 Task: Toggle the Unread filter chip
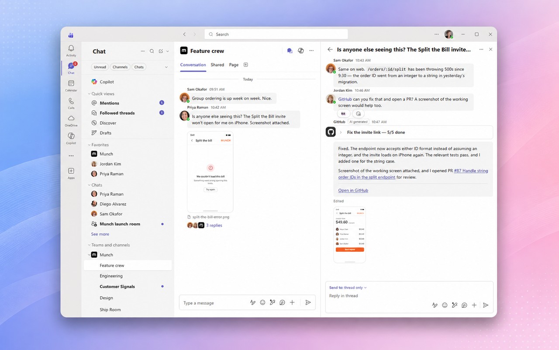pos(100,67)
